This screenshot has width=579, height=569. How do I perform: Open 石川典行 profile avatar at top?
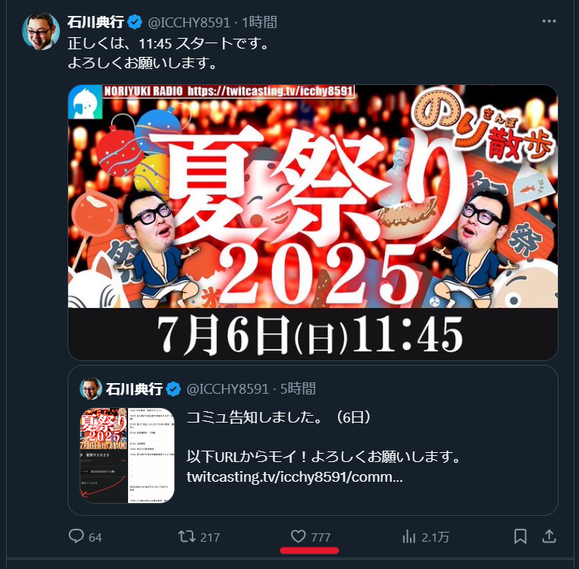41,31
